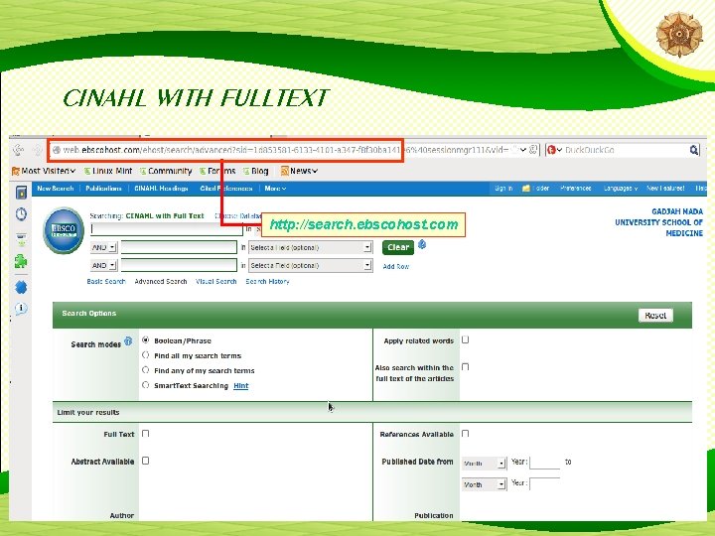Click the browser back arrow button

tap(19, 150)
